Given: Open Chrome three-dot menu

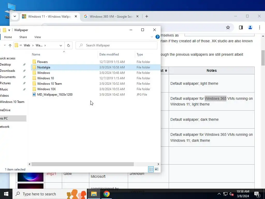Looking at the screenshot, I should [x=259, y=27].
